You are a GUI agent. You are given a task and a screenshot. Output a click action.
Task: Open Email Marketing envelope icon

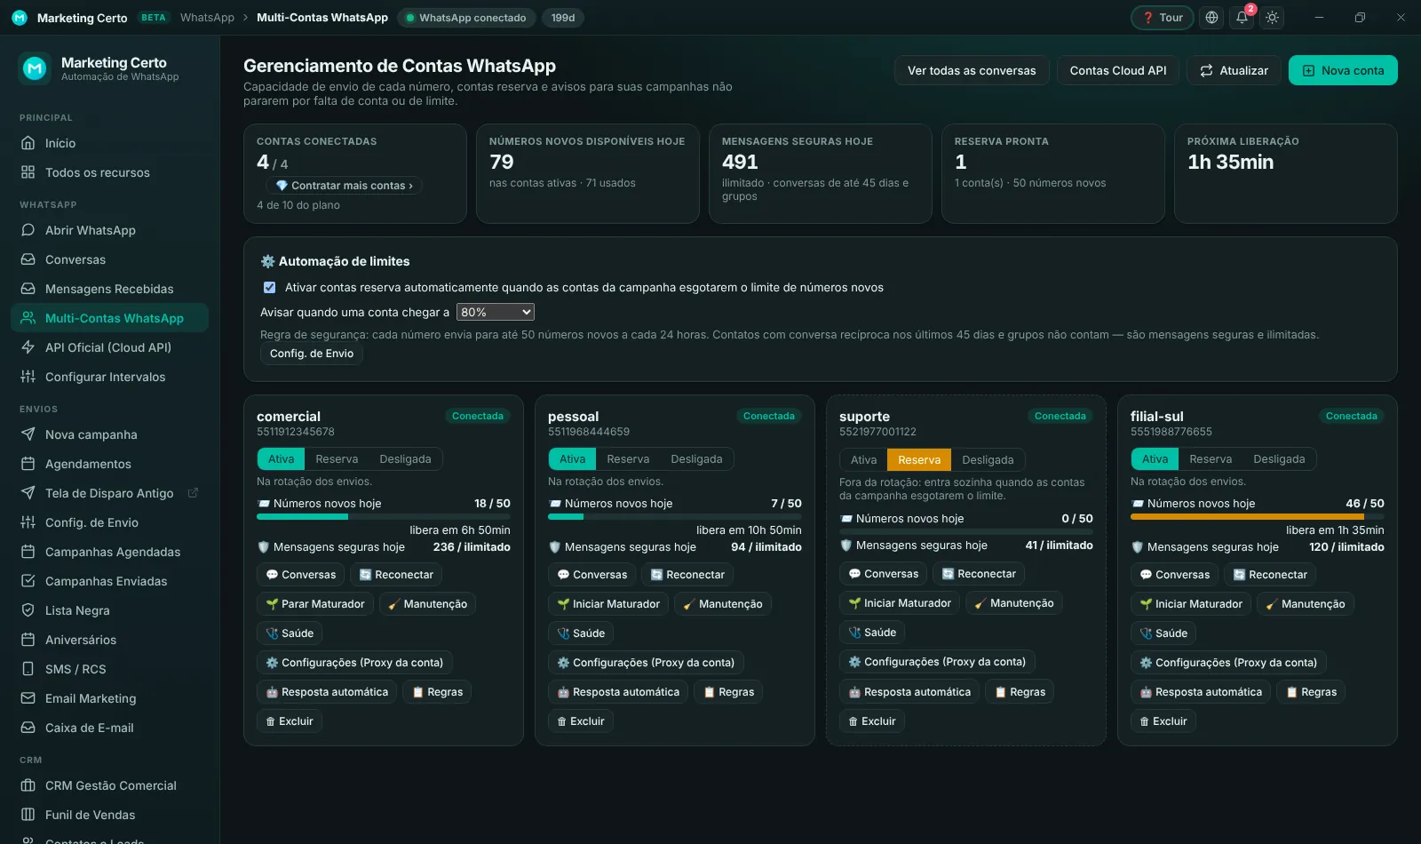pos(28,698)
